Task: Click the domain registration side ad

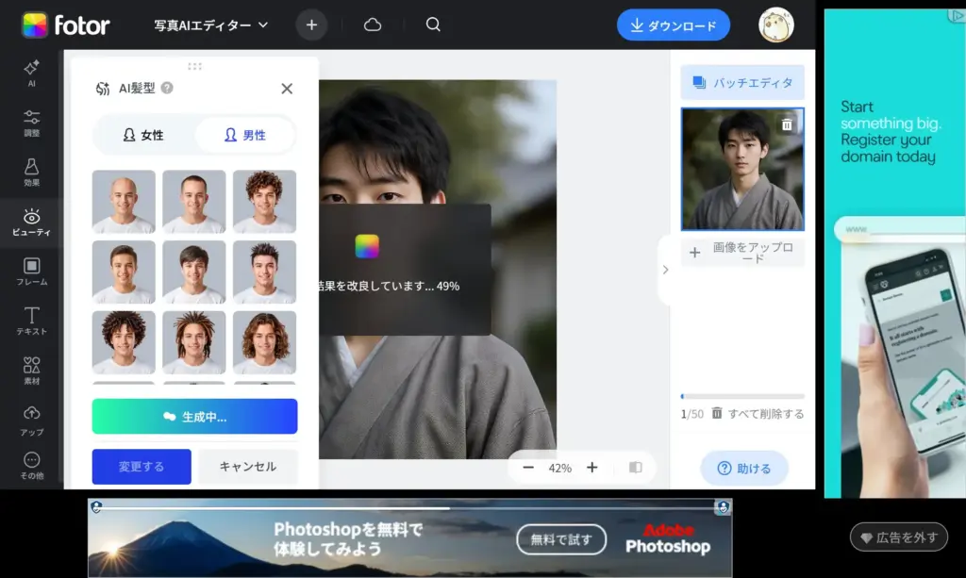Action: pyautogui.click(x=894, y=253)
